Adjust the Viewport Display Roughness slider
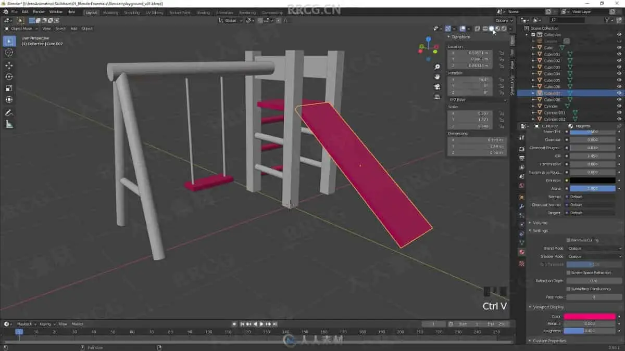Screen dimensions: 625x351 tap(590, 331)
